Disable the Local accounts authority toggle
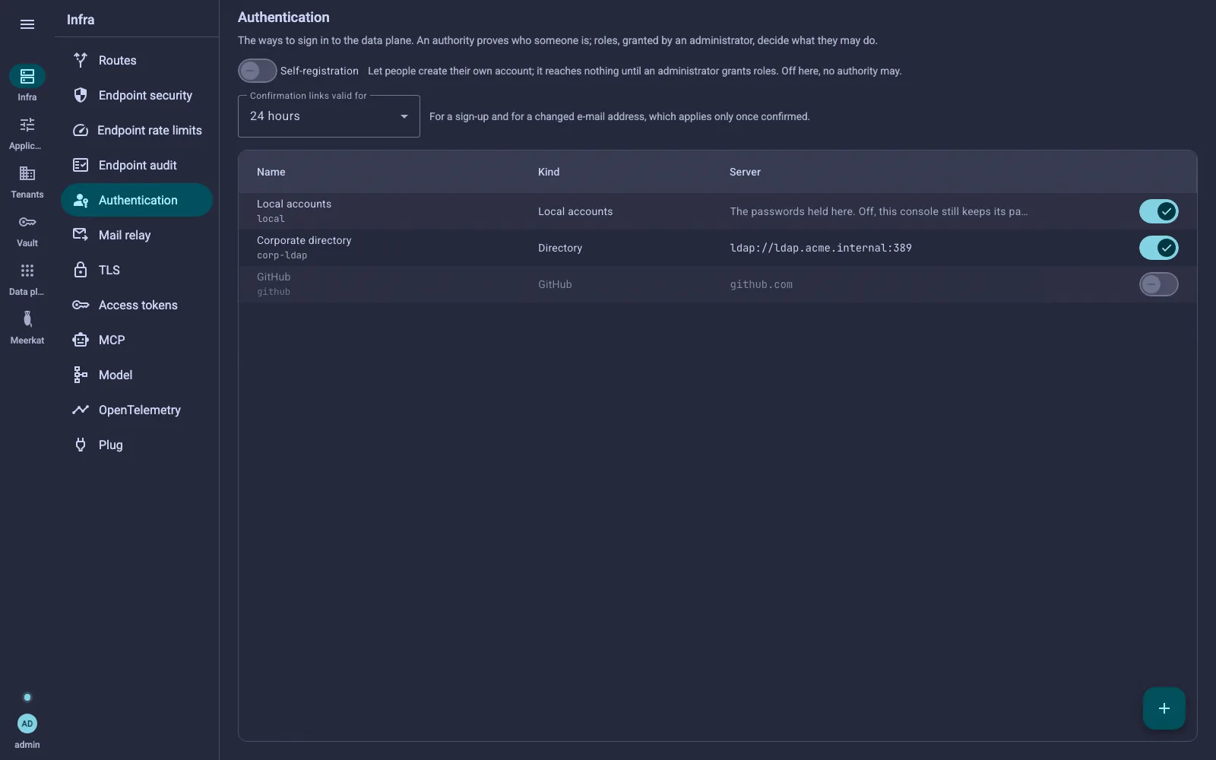1216x760 pixels. coord(1158,211)
